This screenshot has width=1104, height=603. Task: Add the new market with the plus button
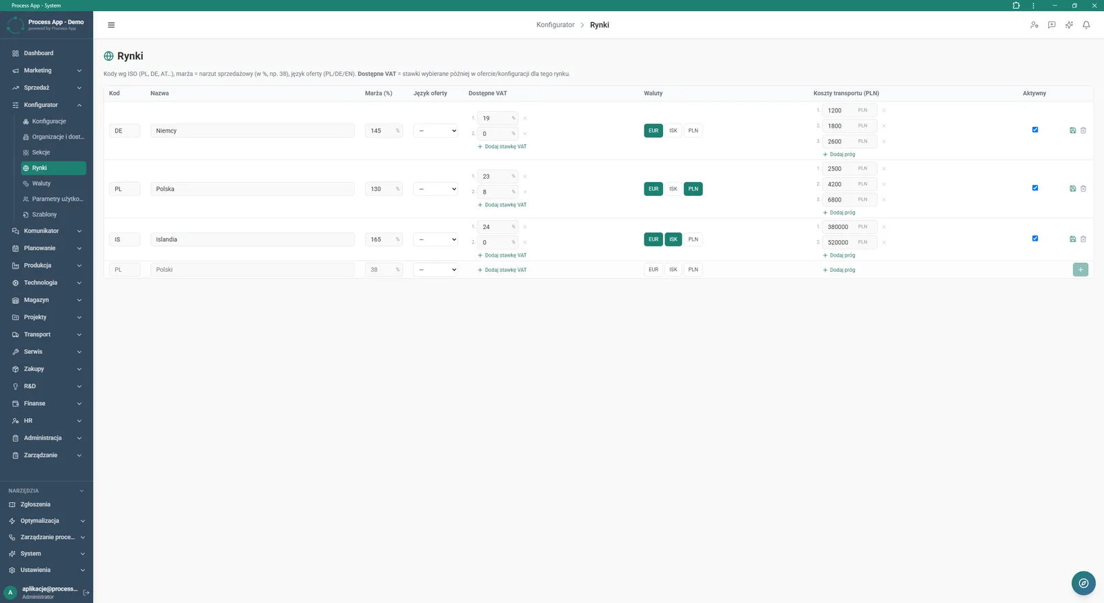tap(1081, 270)
